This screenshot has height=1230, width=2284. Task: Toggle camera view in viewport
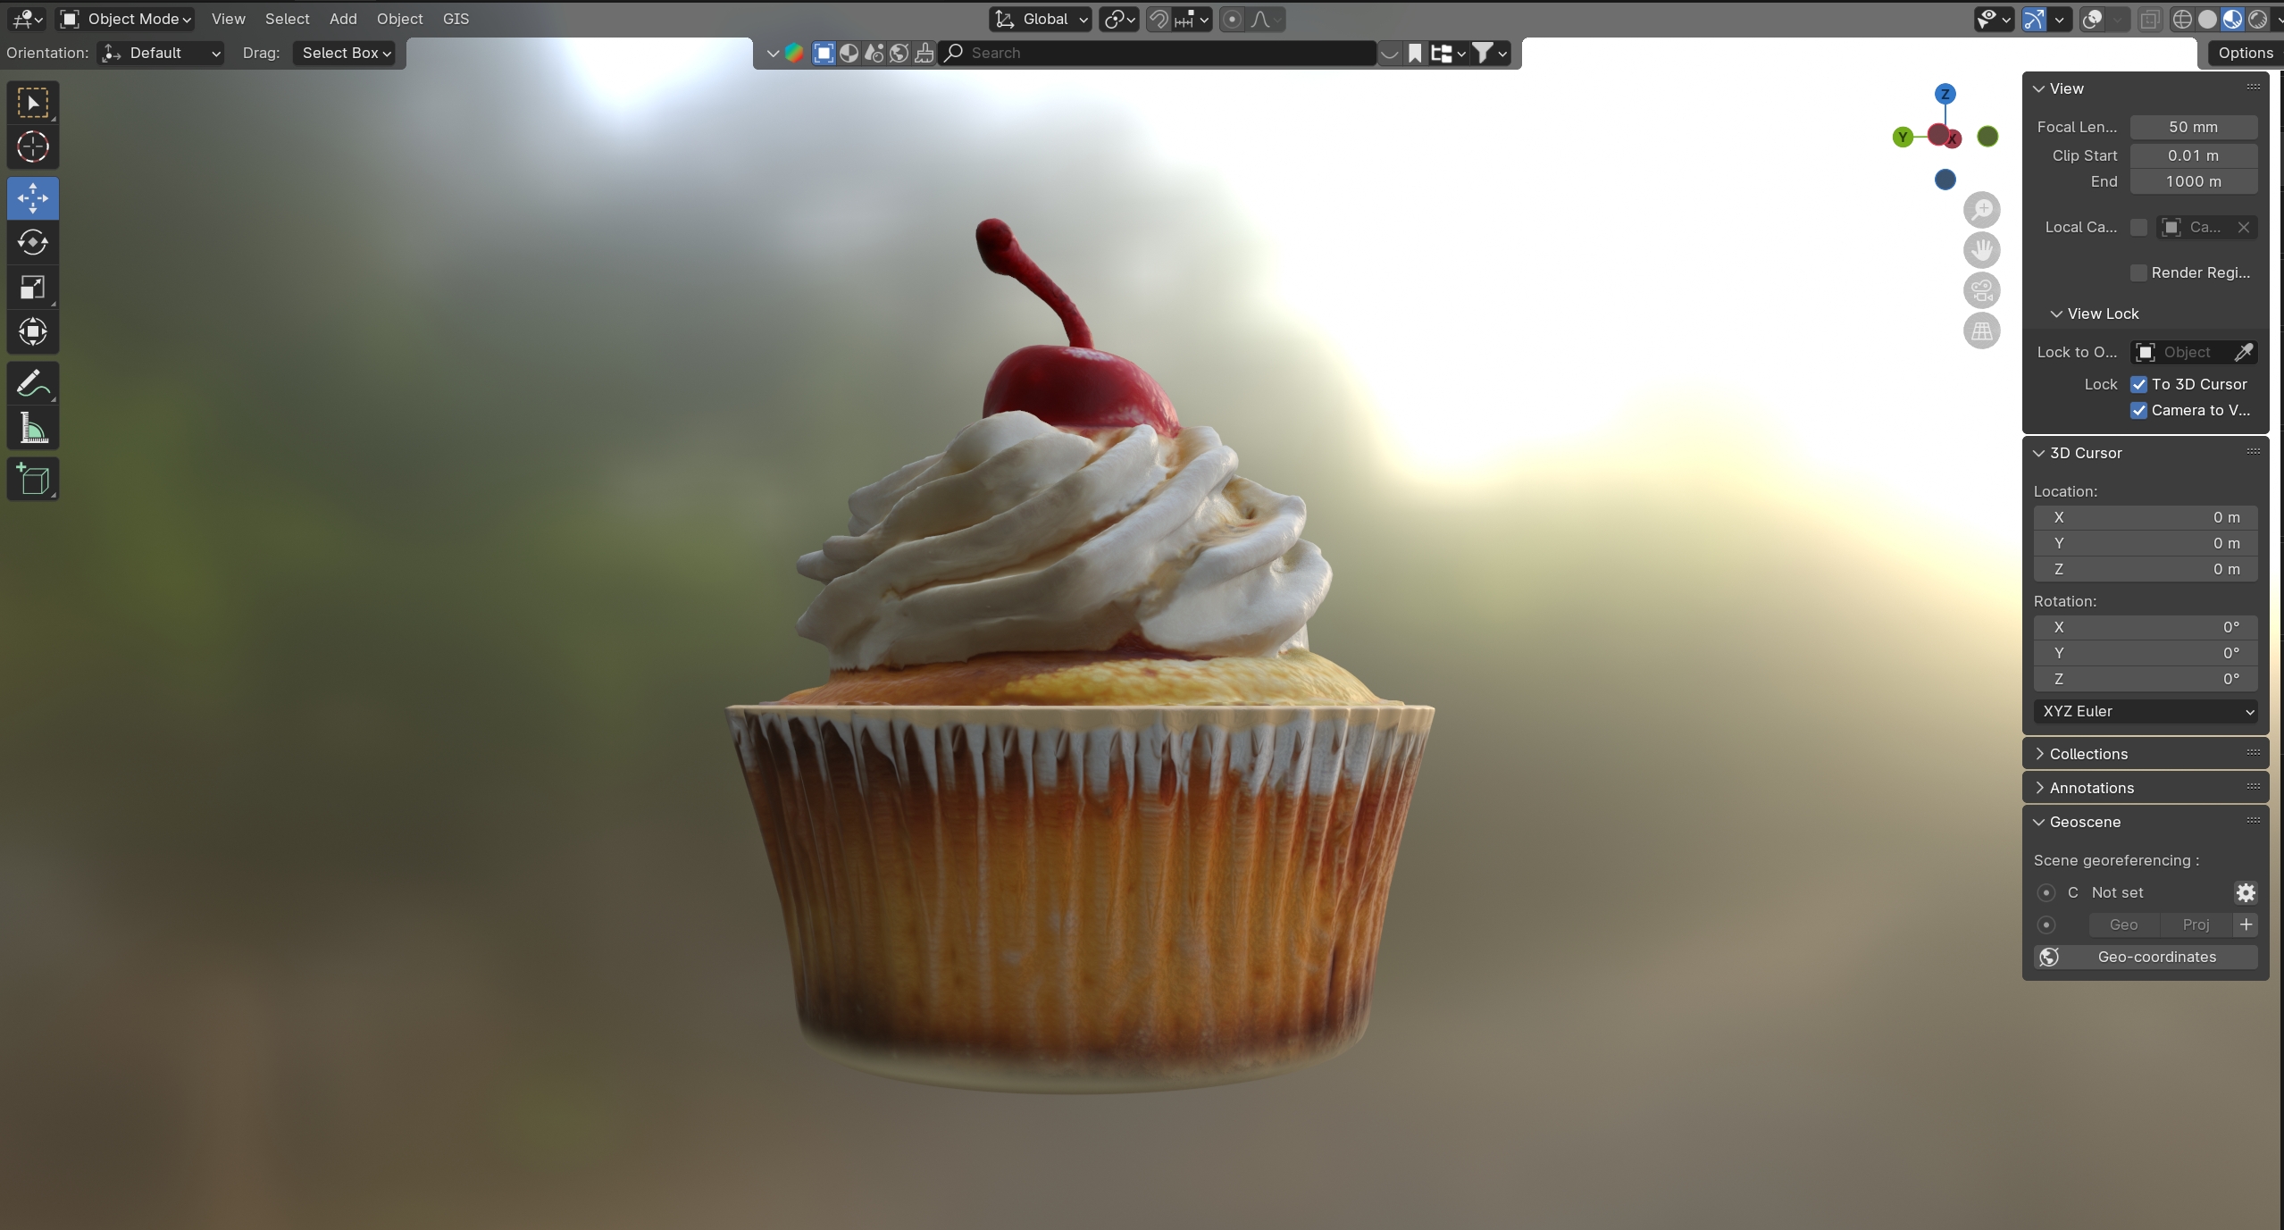click(x=1981, y=290)
